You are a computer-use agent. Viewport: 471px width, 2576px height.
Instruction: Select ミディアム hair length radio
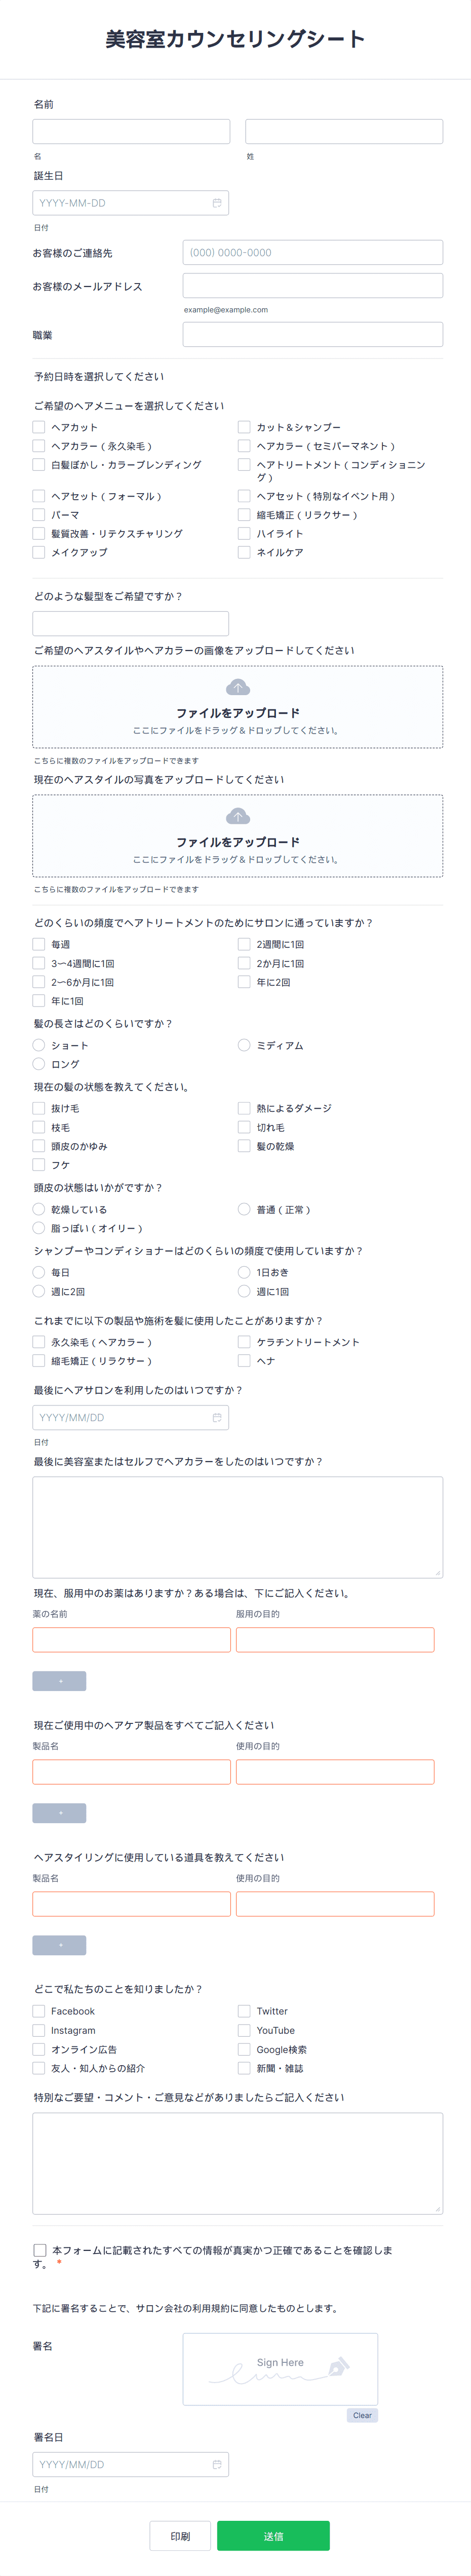coord(244,1045)
